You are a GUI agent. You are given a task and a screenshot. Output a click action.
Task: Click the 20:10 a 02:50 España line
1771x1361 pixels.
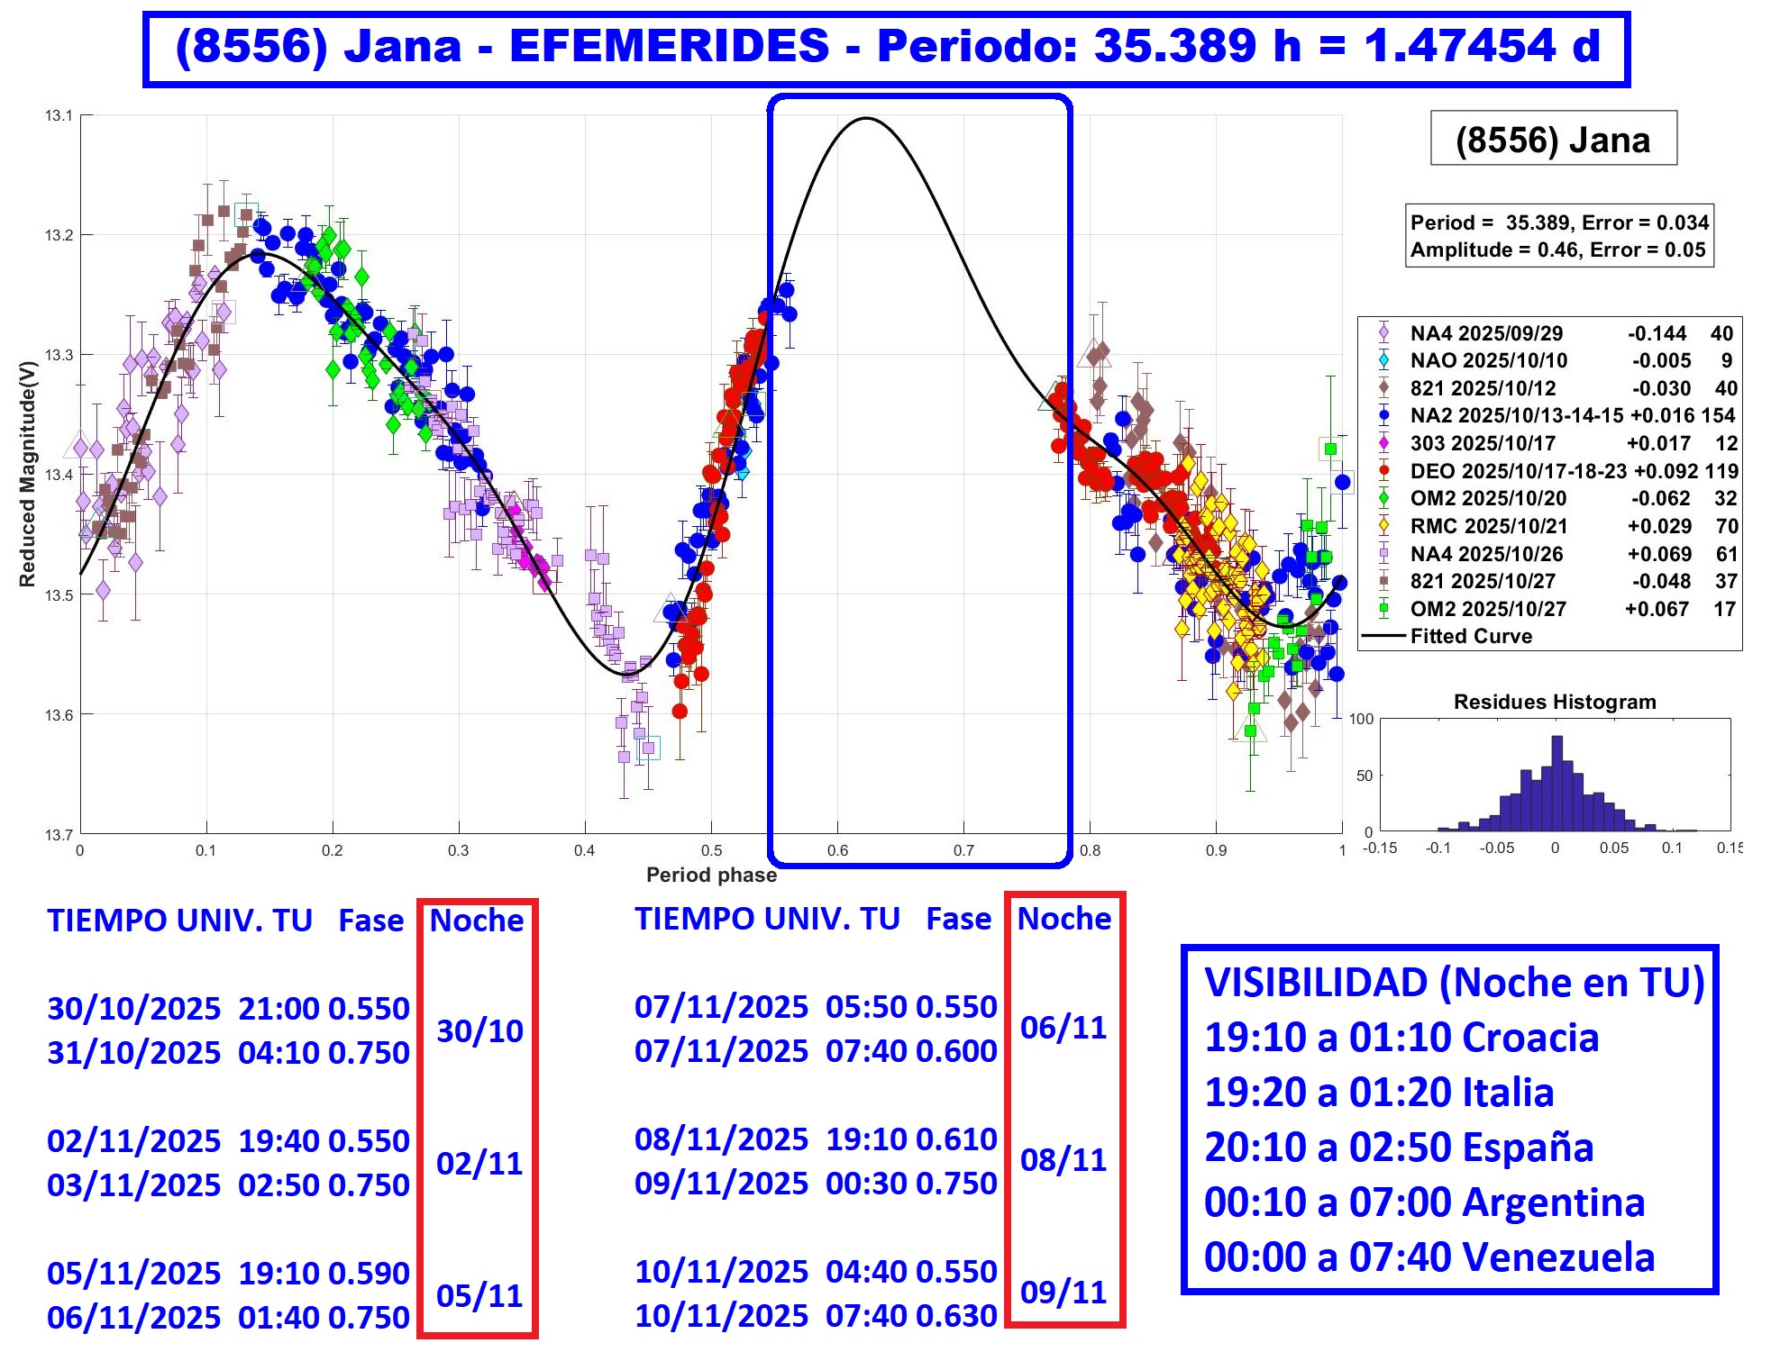click(x=1399, y=1147)
